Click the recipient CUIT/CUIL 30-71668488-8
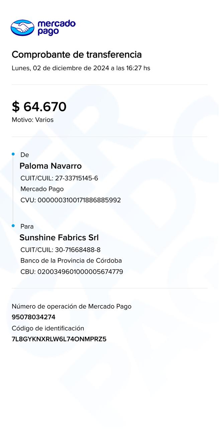Viewport: 219px width, 429px height. click(x=61, y=250)
